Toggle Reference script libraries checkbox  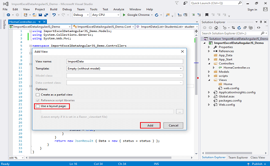pyautogui.click(x=38, y=100)
